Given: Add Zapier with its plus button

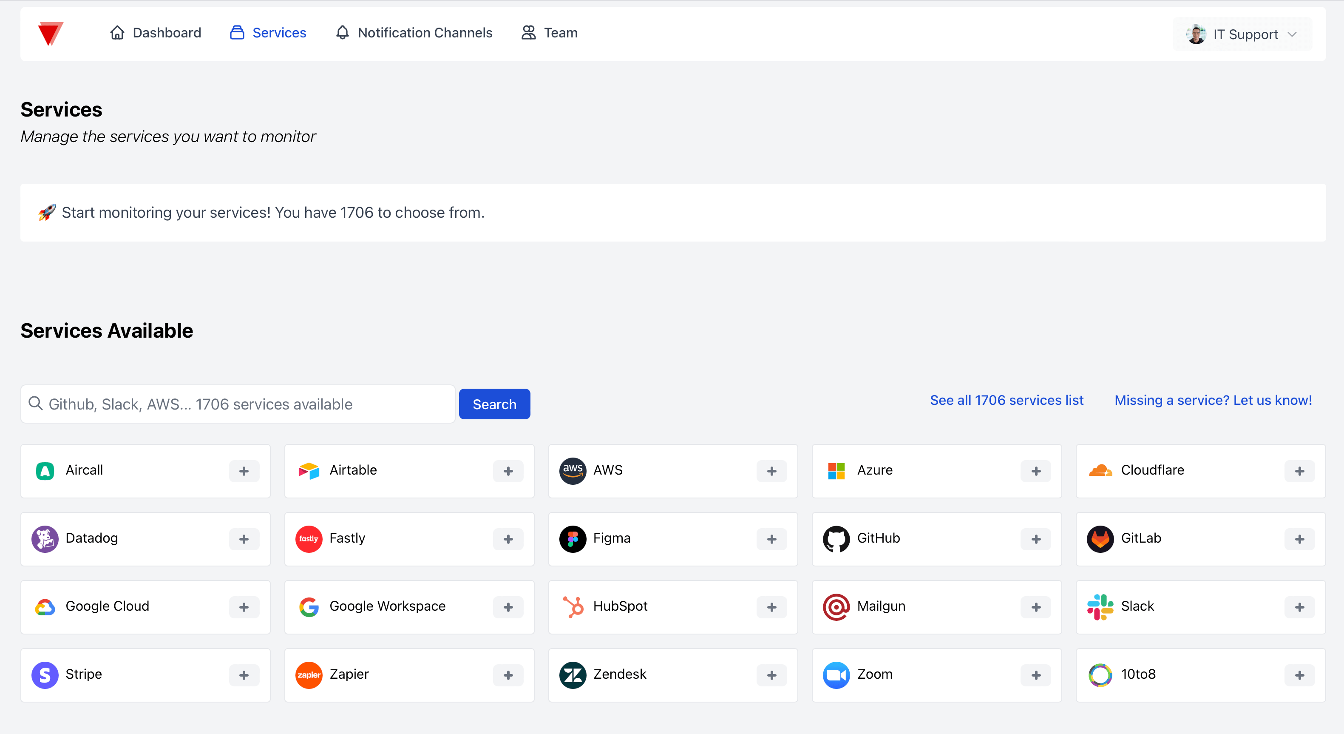Looking at the screenshot, I should (508, 676).
